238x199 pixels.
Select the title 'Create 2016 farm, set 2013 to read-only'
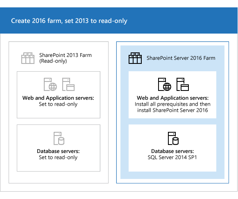pyautogui.click(x=69, y=21)
